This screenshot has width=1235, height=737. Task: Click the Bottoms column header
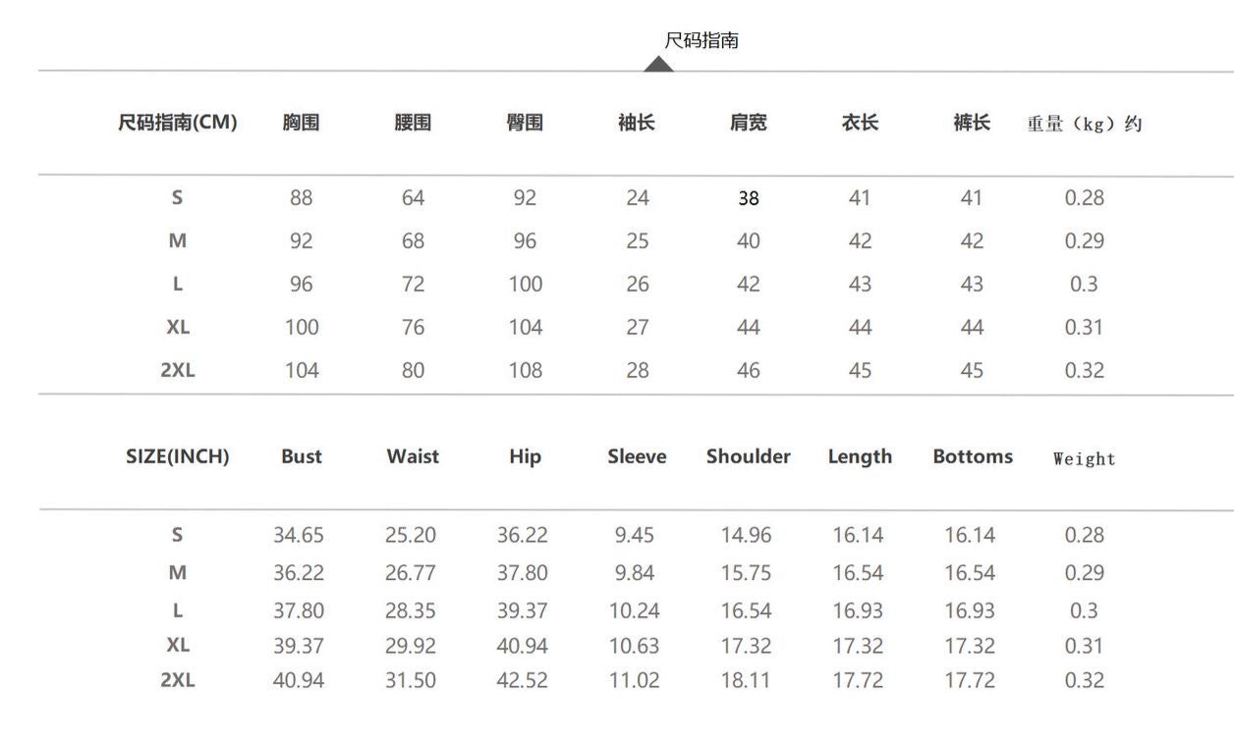[x=973, y=456]
